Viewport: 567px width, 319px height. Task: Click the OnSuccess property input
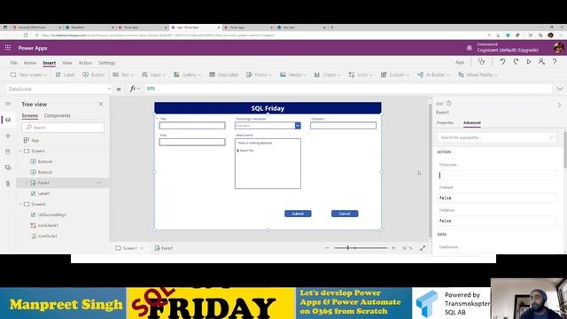[497, 175]
